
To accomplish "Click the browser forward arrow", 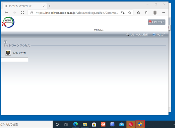I will pyautogui.click(x=14, y=12).
